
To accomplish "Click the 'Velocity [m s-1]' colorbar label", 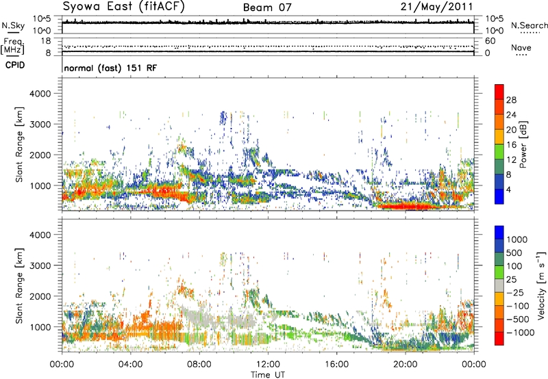I will pos(541,285).
